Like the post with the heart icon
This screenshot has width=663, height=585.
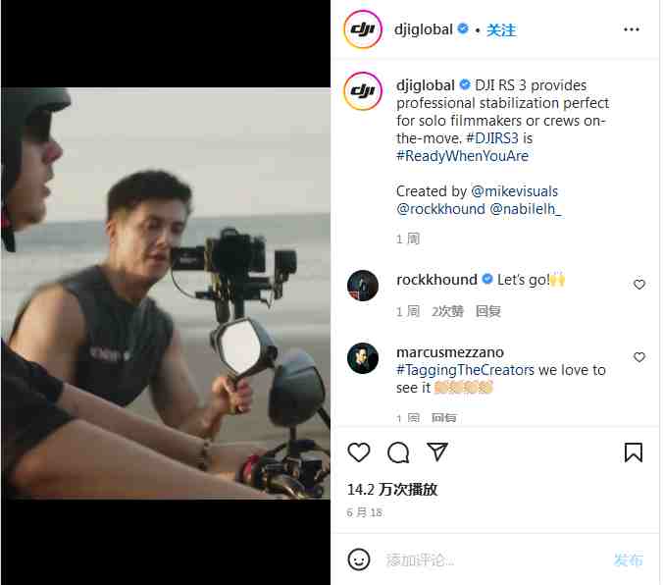[x=359, y=452]
